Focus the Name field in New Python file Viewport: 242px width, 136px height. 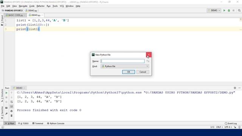point(123,61)
